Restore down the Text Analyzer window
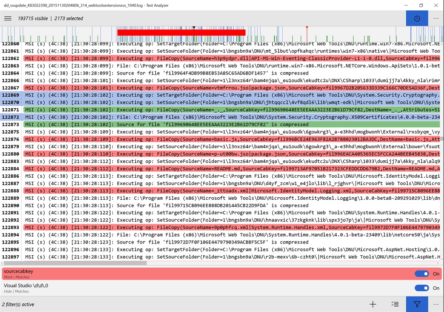 421,5
